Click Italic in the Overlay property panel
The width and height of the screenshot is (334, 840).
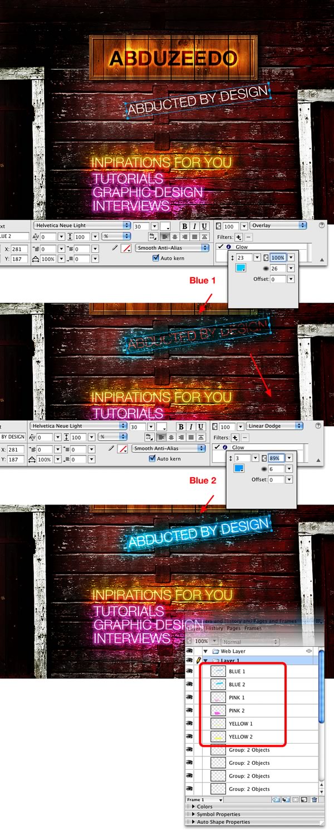point(194,226)
